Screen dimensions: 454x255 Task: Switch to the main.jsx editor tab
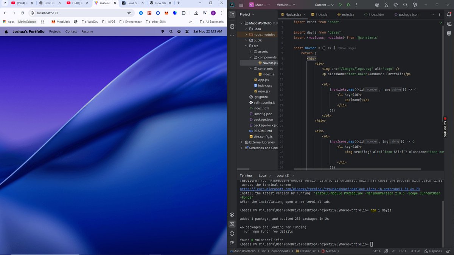click(x=348, y=14)
